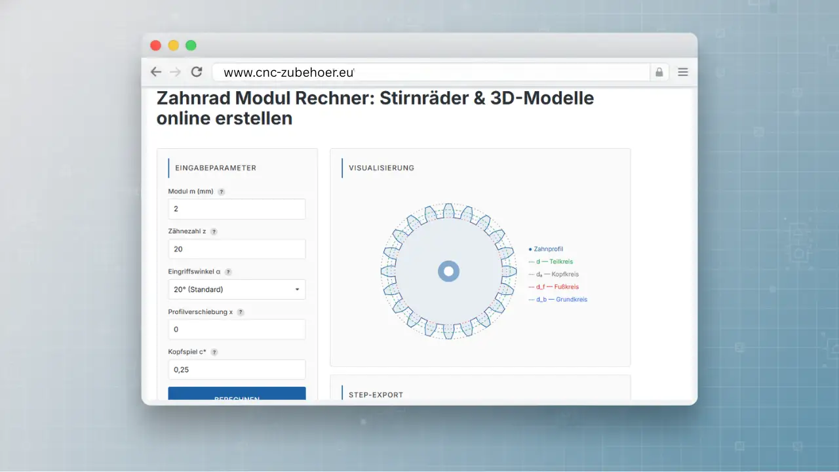Viewport: 839px width, 472px height.
Task: Click the help icon next to Kopfspiel c*
Action: (x=214, y=352)
